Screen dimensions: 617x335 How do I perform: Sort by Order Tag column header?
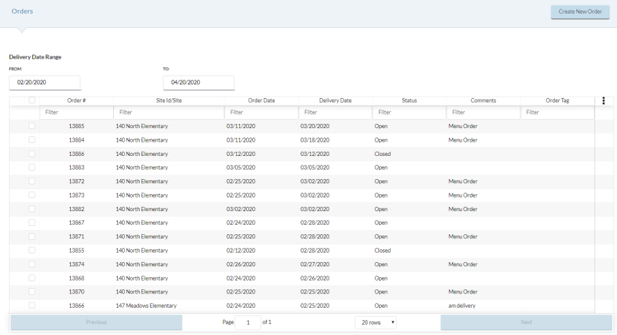tap(557, 100)
